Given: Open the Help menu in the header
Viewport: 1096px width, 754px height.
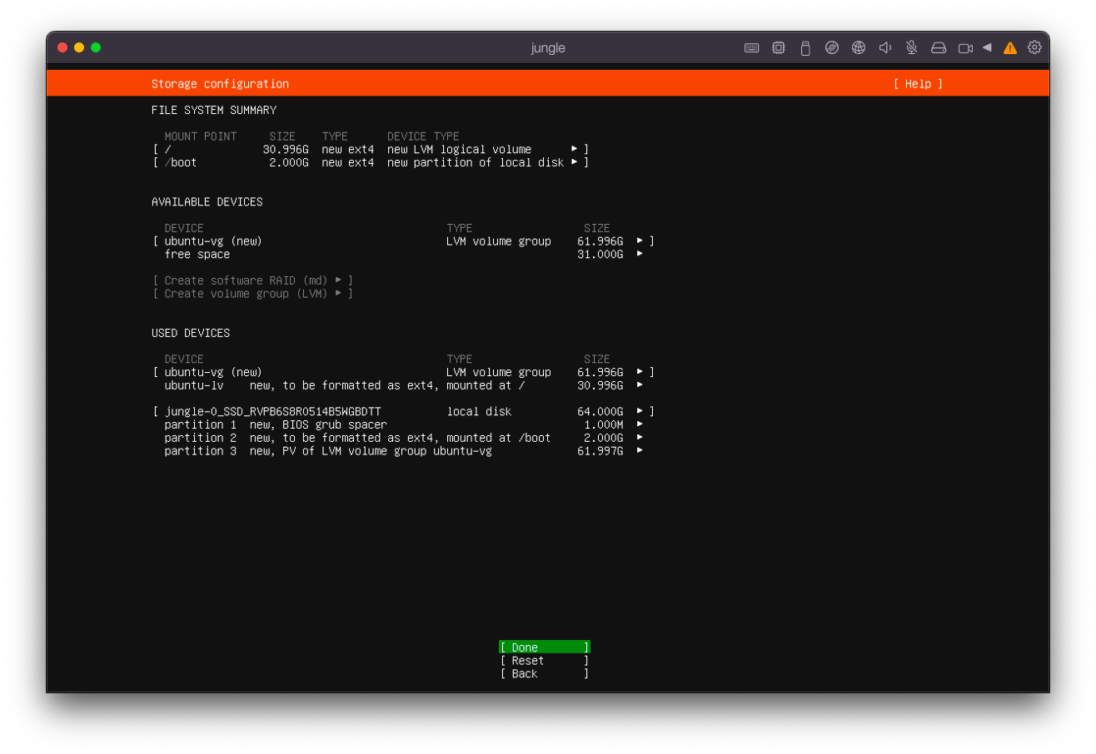Looking at the screenshot, I should (918, 84).
